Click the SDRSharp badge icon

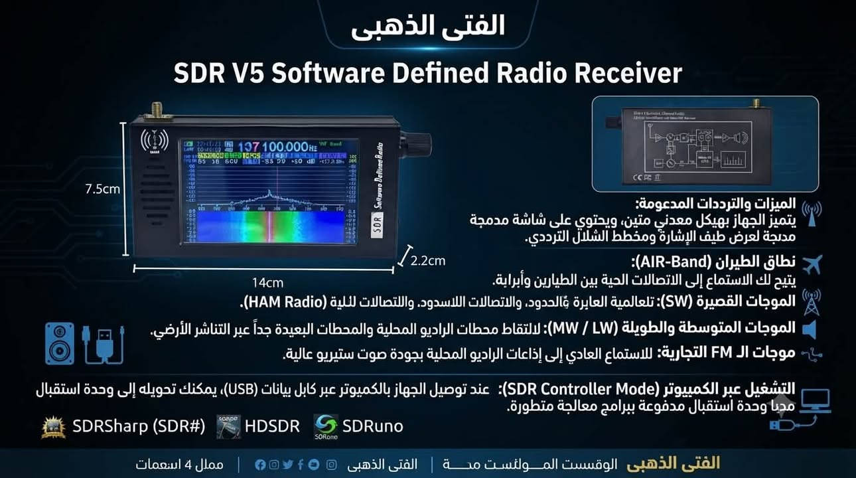(53, 426)
